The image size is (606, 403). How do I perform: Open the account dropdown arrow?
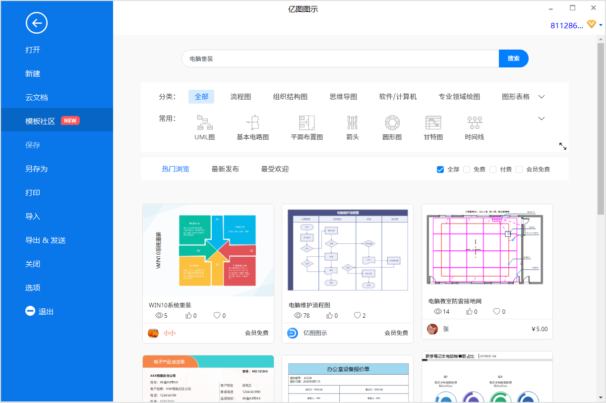601,25
